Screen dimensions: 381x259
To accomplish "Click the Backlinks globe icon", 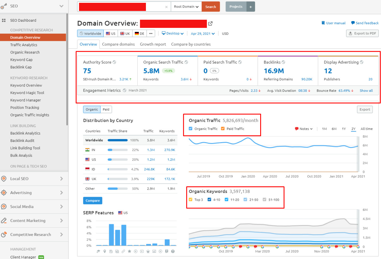I will click(x=283, y=62).
